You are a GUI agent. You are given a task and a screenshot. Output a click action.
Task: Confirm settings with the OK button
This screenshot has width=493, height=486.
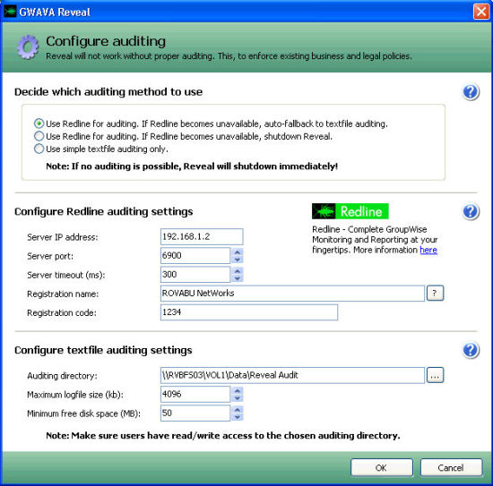pos(382,468)
